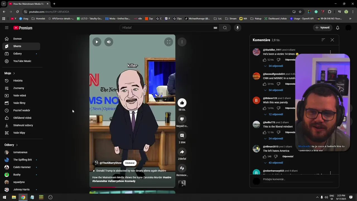Open The Spiffing Brit subscription
Viewport: 357px width, 201px height.
tap(21, 160)
